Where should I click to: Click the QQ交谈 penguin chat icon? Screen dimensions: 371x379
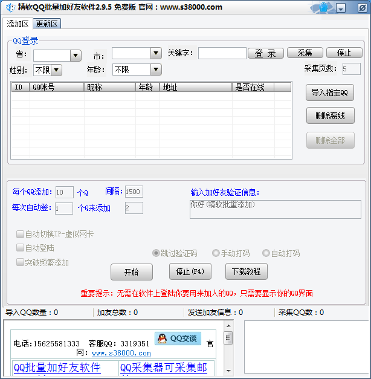coord(178,339)
